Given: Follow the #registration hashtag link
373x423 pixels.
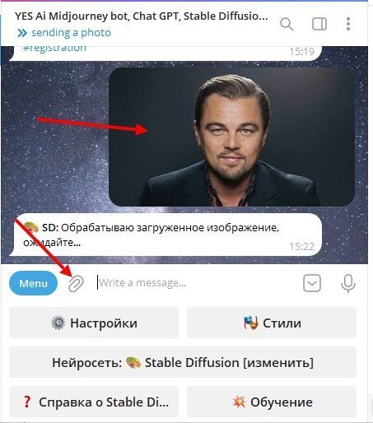Looking at the screenshot, I should 54,48.
